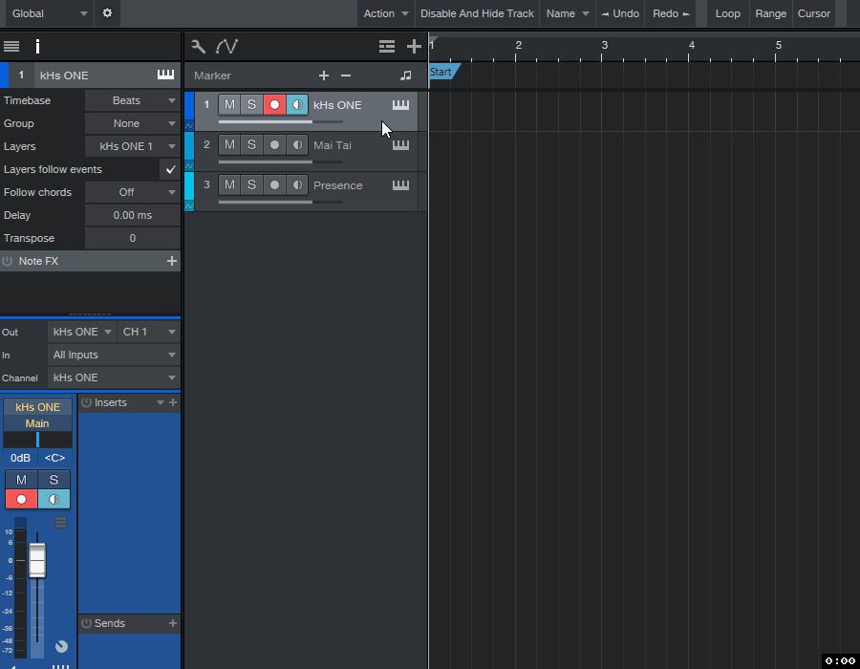The height and width of the screenshot is (669, 860).
Task: Expand automation lane on Mai Tai track
Action: (189, 165)
